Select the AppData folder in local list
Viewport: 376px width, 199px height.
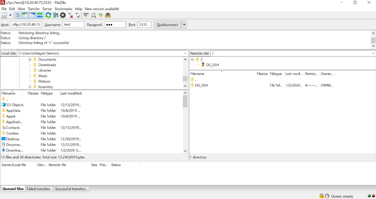click(x=13, y=111)
